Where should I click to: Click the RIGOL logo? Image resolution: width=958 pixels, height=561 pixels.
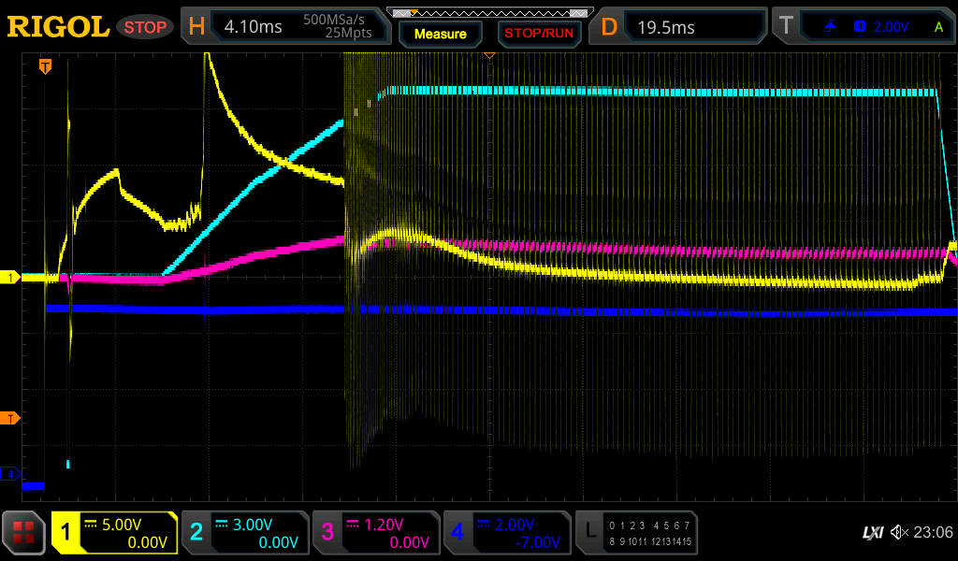[58, 27]
